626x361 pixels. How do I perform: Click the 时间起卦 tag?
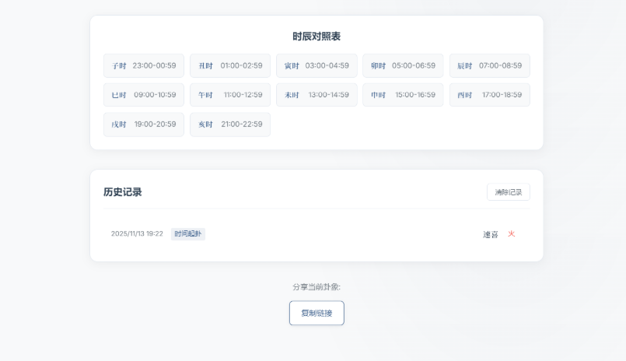188,233
